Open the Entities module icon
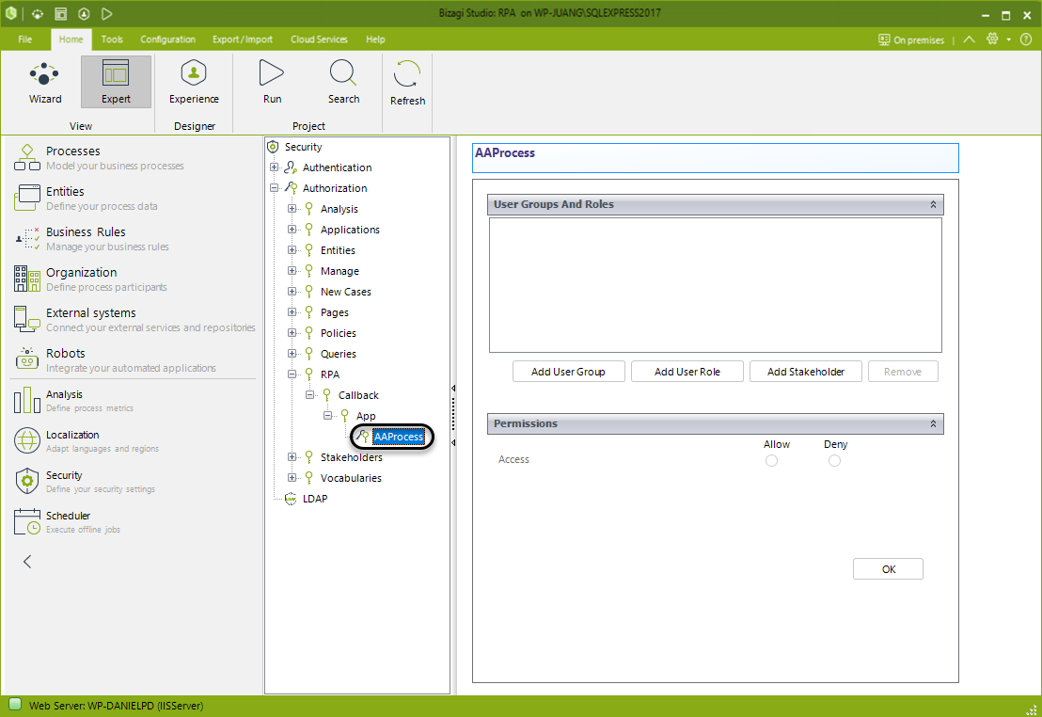Screen dimensions: 1042x717 (x=27, y=198)
